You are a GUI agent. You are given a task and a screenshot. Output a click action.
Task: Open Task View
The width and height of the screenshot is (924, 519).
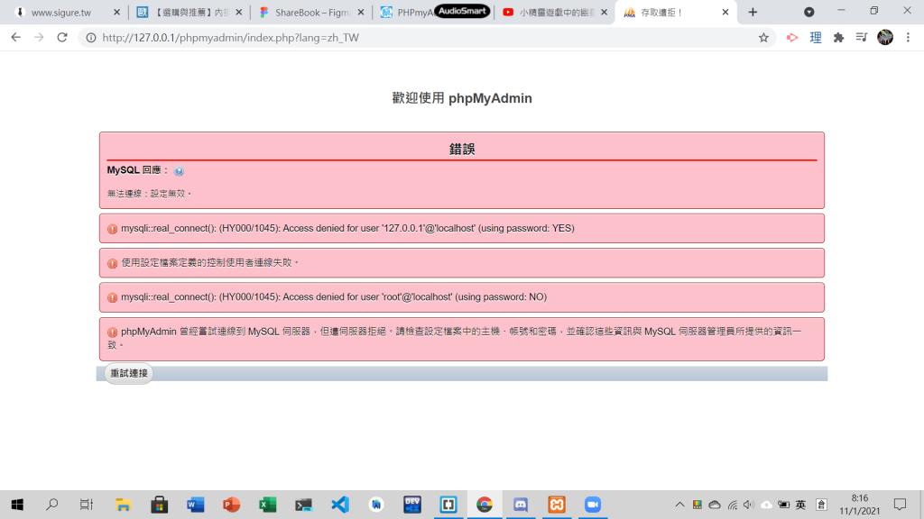click(87, 505)
